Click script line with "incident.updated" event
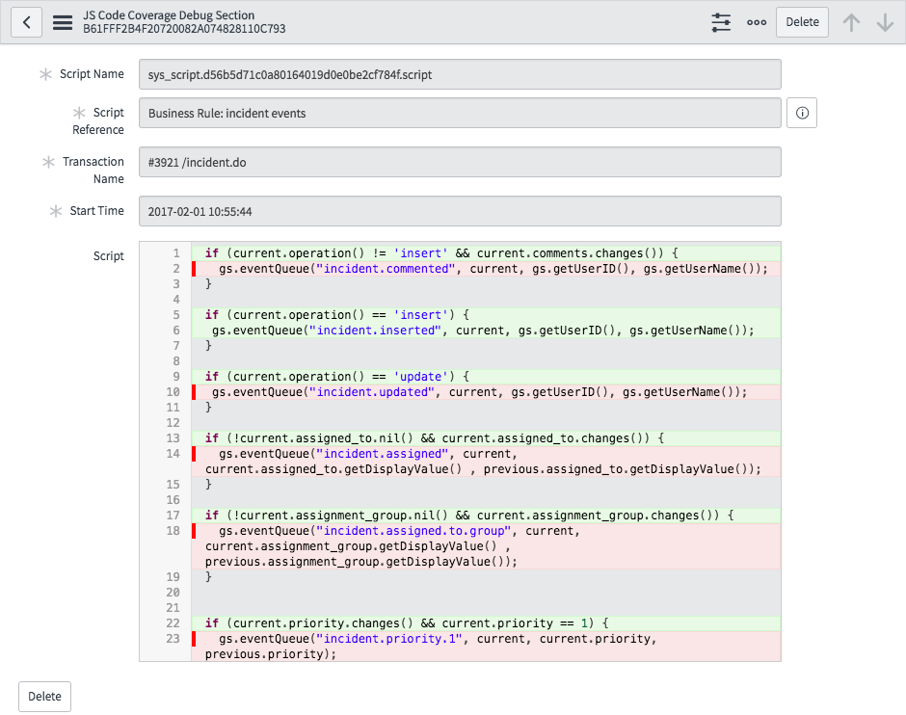The height and width of the screenshot is (715, 906). [x=486, y=392]
